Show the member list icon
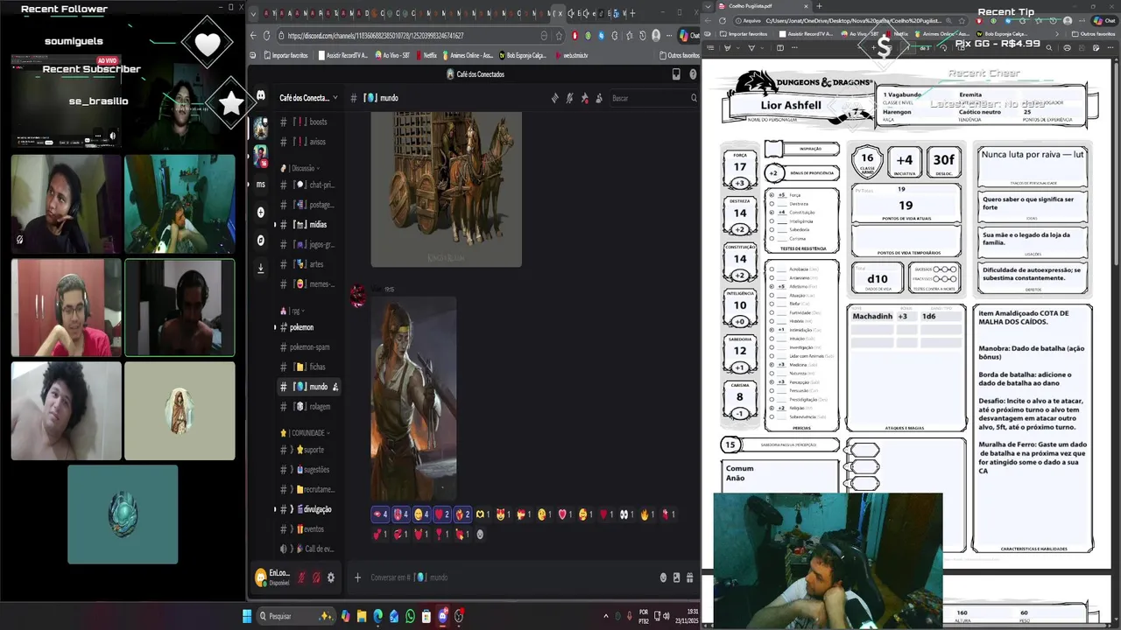 pos(599,98)
